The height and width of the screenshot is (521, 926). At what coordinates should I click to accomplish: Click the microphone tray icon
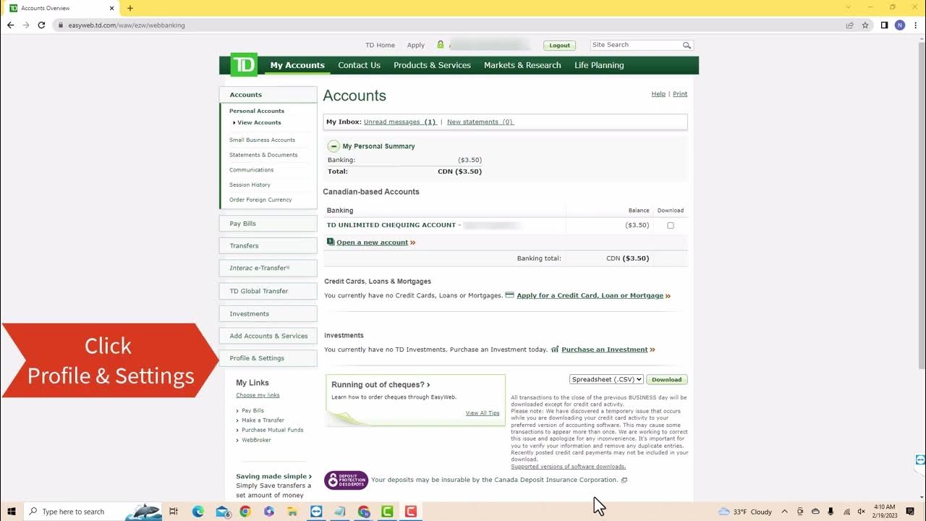pos(831,512)
